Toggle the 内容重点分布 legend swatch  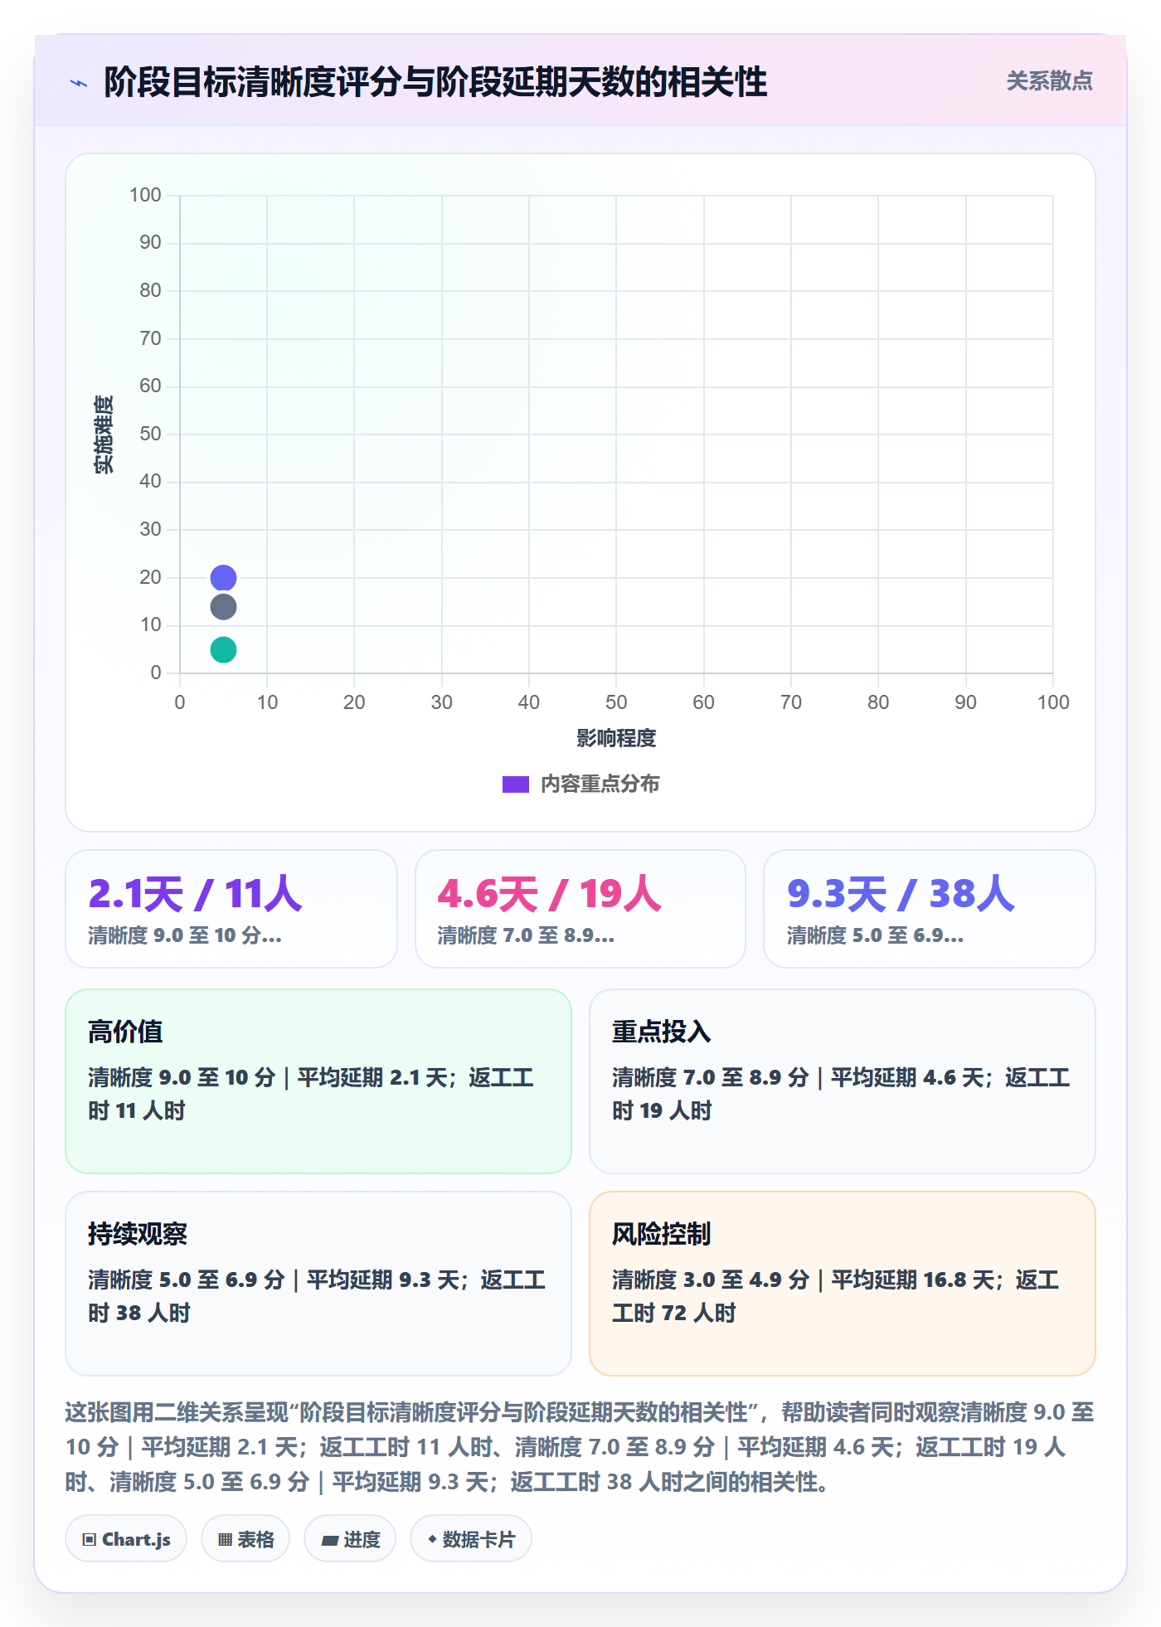point(516,784)
